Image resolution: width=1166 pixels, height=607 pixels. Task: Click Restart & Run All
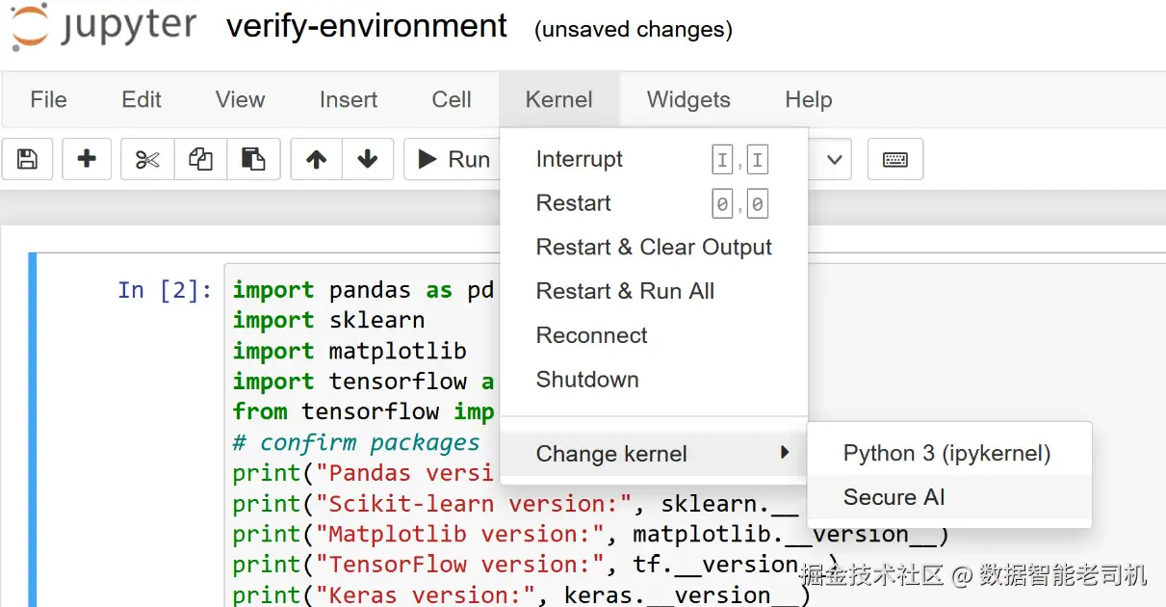coord(625,291)
